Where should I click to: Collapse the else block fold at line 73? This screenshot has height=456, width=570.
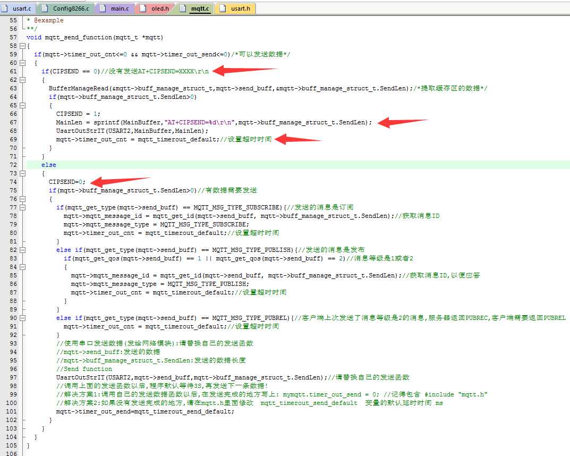[22, 173]
